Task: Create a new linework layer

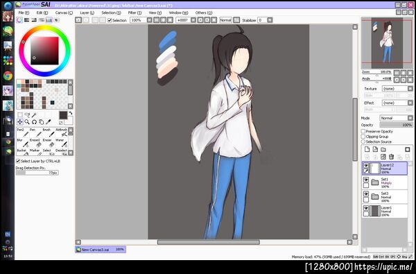Action: point(375,149)
